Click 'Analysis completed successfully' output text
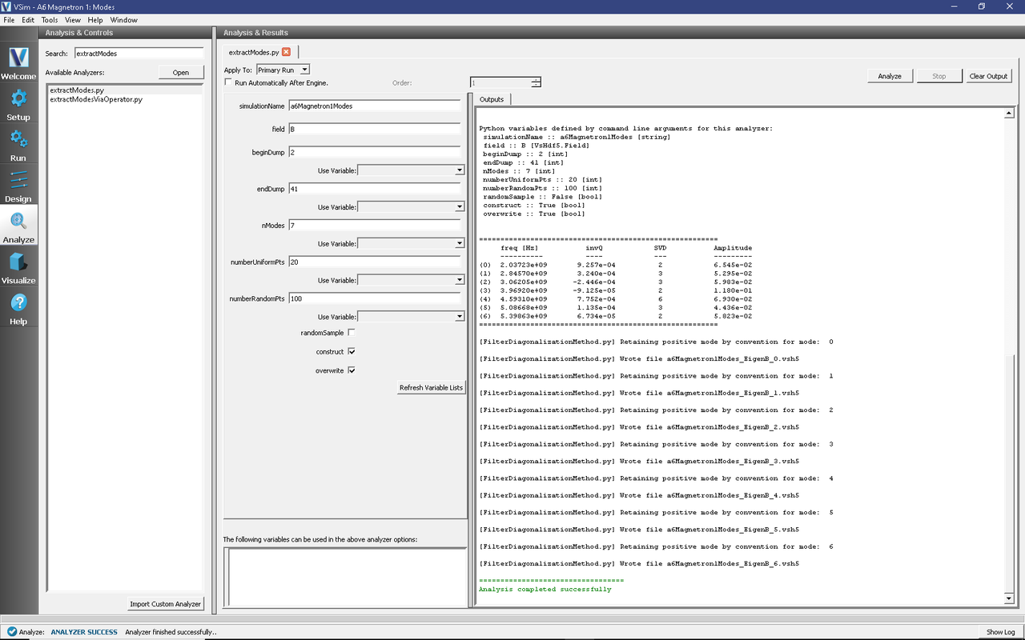 click(545, 590)
